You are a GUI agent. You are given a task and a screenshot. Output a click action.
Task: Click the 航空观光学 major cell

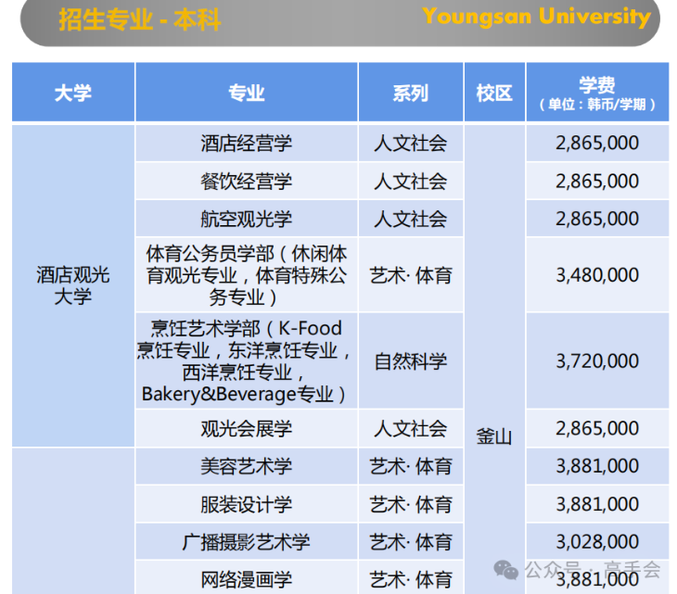pos(247,219)
